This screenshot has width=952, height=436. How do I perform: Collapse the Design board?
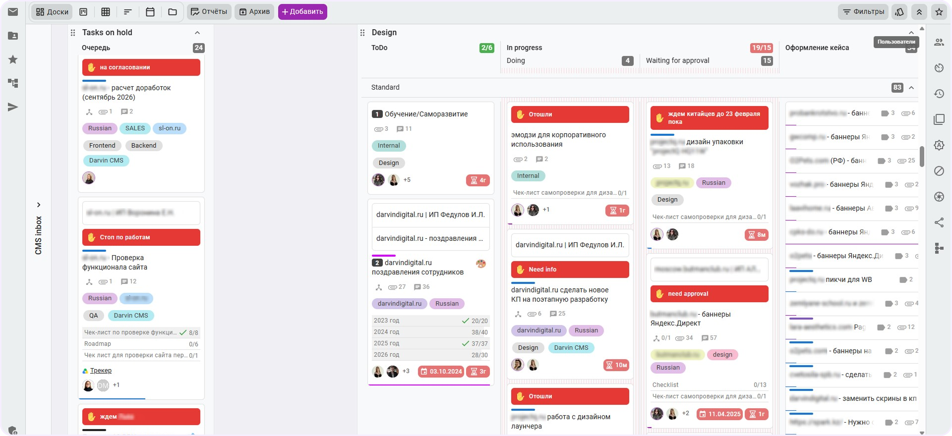pos(911,33)
